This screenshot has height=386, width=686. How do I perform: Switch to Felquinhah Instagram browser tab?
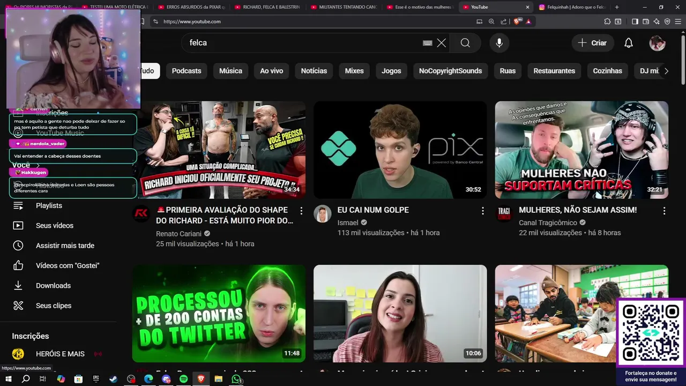(572, 7)
